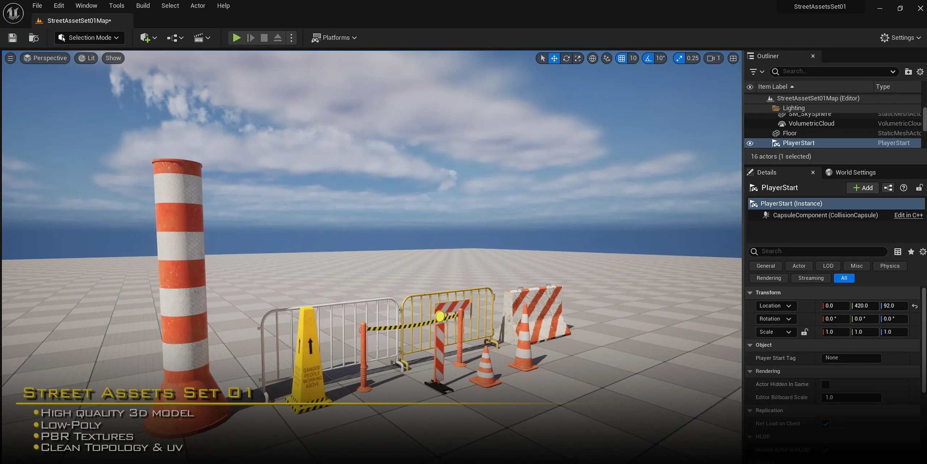This screenshot has width=927, height=464.
Task: Select the scale transform tool
Action: pos(578,58)
